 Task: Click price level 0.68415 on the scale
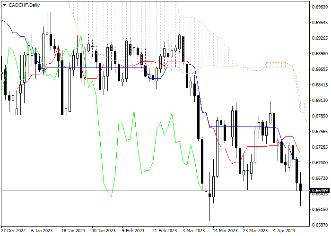tap(320, 85)
